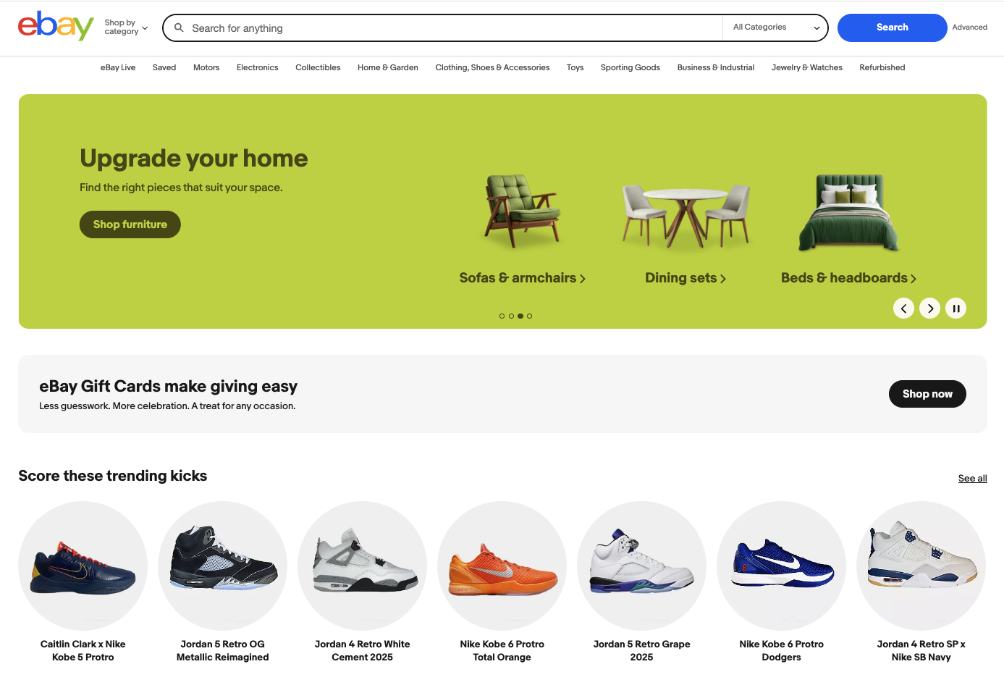1004x693 pixels.
Task: Open the Electronics menu item
Action: pyautogui.click(x=257, y=67)
